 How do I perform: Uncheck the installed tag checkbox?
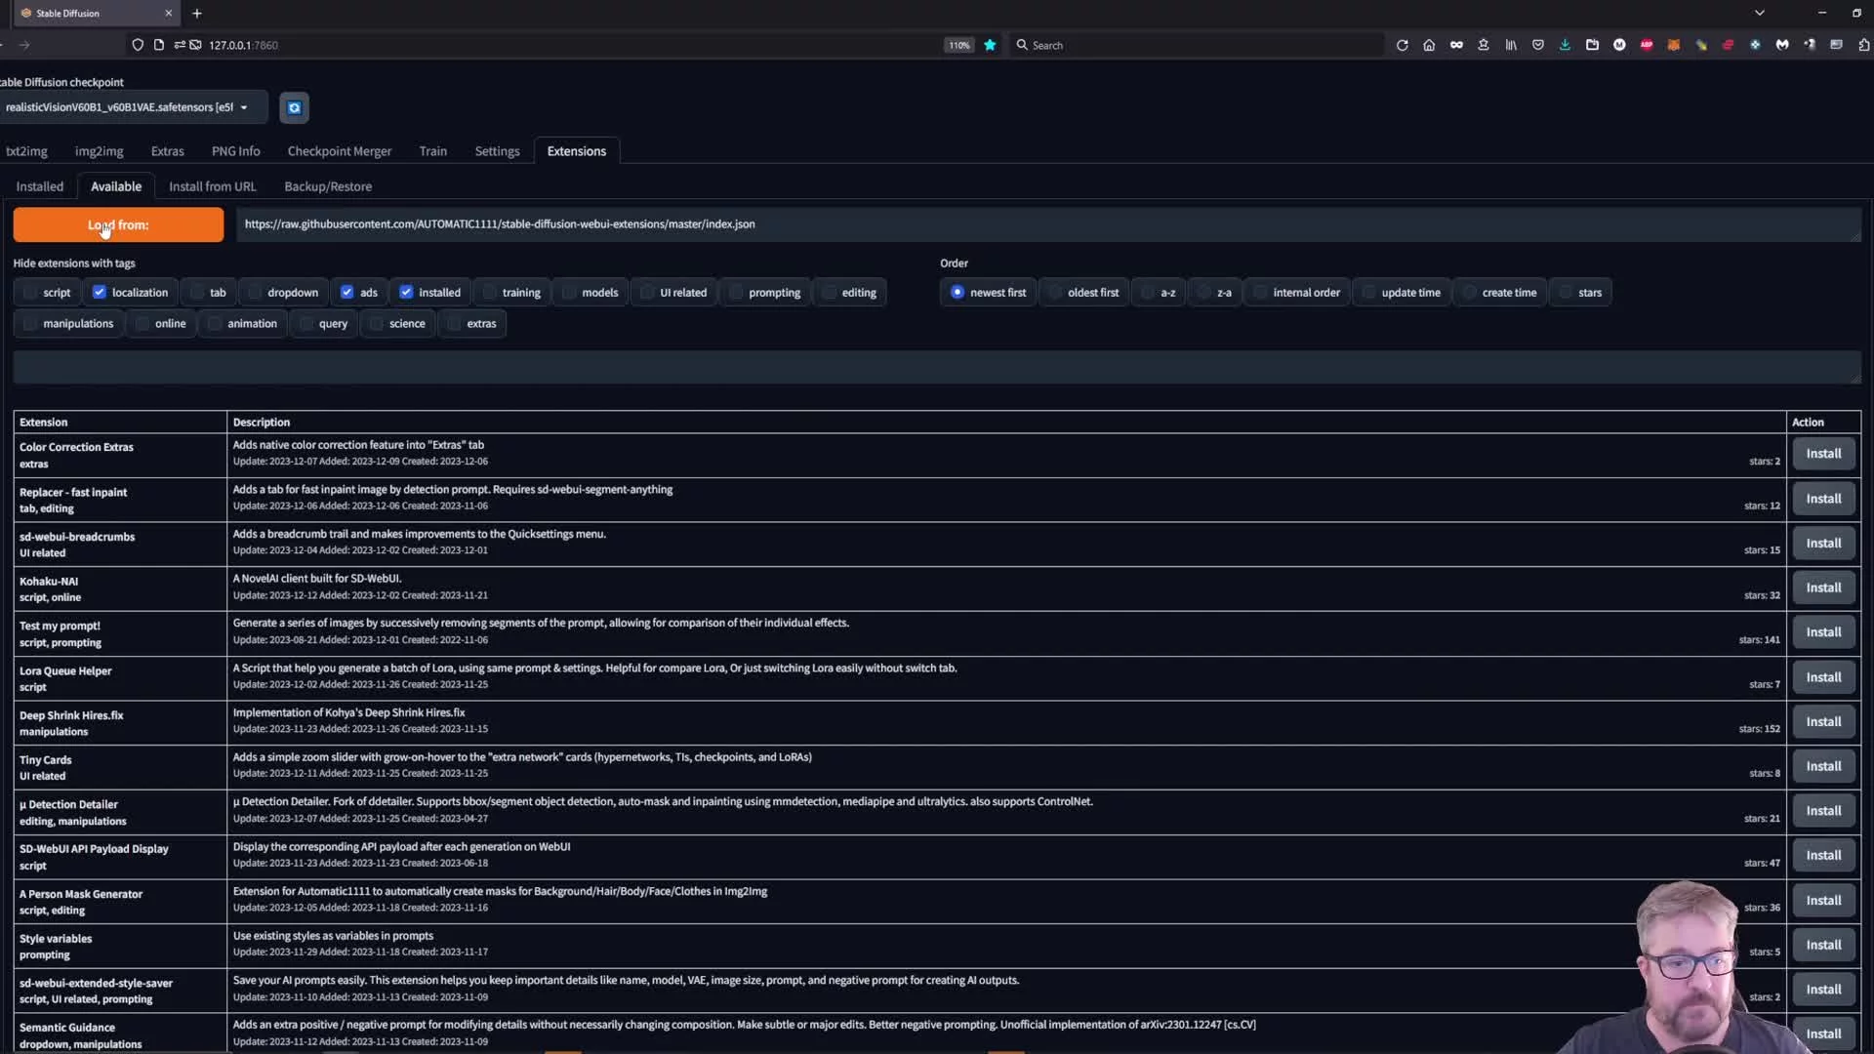point(406,292)
